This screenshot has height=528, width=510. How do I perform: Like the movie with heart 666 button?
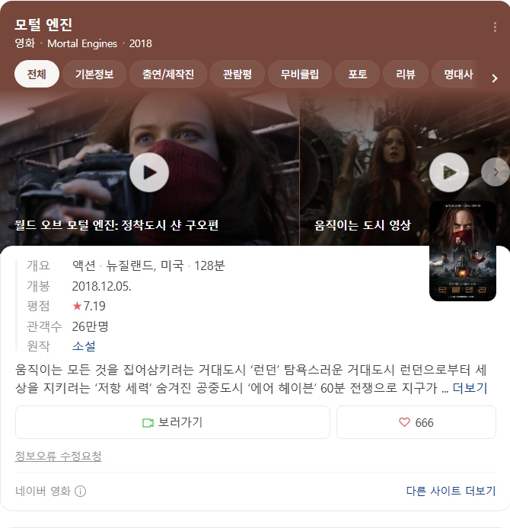pos(416,422)
